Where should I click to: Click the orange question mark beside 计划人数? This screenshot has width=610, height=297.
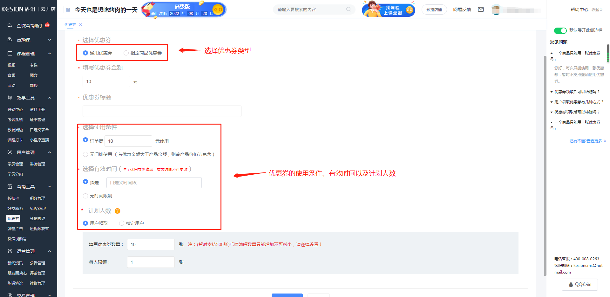click(117, 211)
